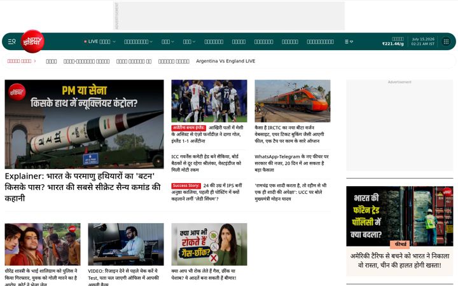Click the फीचर्ड tag under sidebar image
This screenshot has height=286, width=458.
click(x=400, y=243)
